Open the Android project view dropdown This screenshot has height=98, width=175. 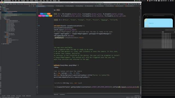click(5, 6)
